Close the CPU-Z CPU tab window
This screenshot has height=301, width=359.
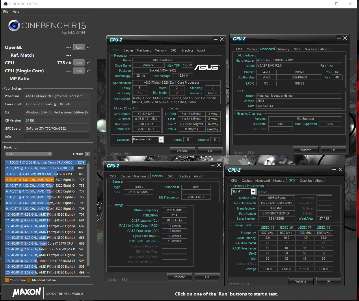[222, 39]
